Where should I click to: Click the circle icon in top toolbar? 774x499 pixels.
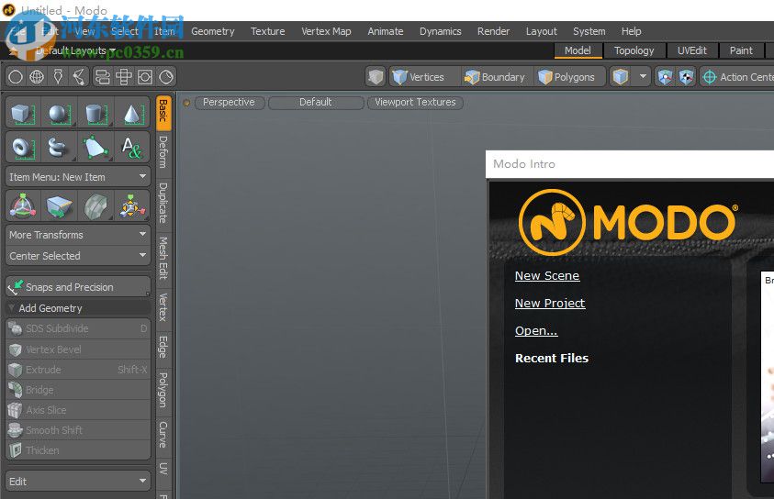16,77
